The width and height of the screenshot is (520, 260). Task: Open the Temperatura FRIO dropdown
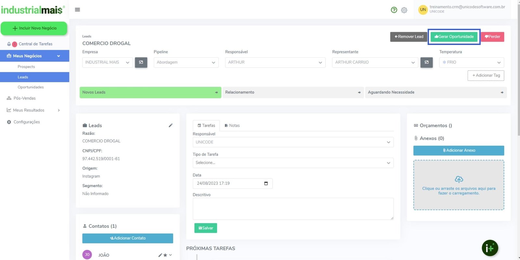pyautogui.click(x=471, y=62)
